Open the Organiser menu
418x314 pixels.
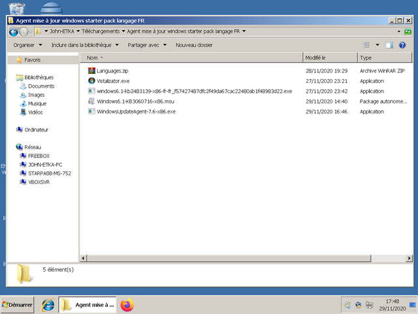tap(27, 45)
